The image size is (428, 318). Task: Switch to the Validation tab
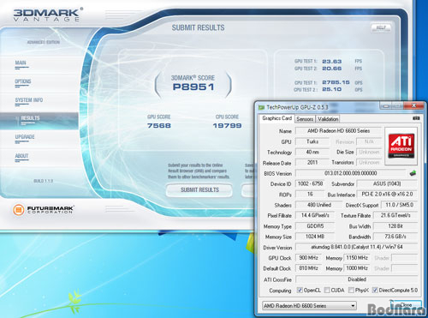pos(328,119)
